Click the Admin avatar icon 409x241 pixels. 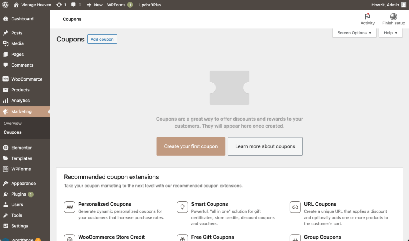click(403, 5)
